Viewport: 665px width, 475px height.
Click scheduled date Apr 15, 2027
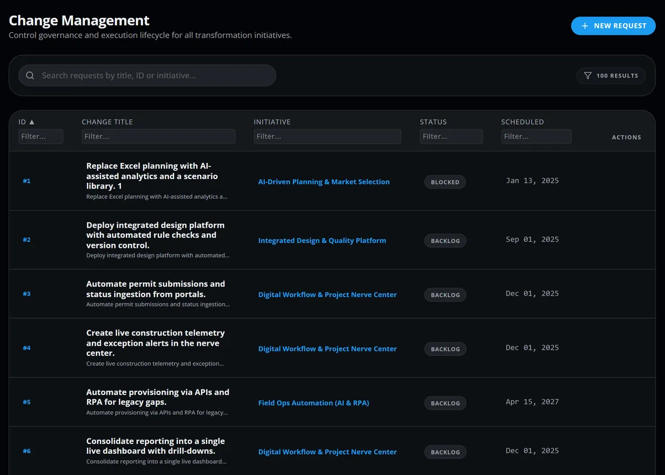coord(533,402)
